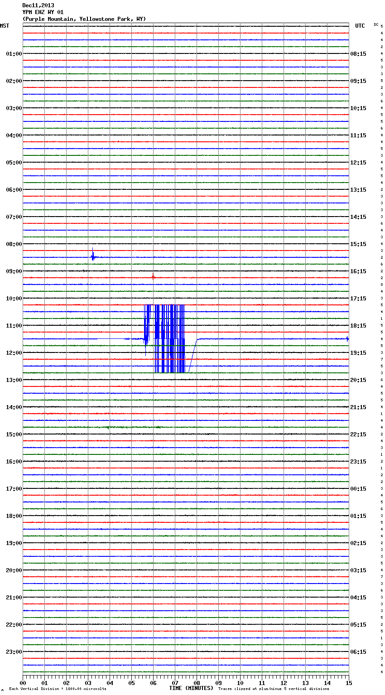
Task: Select the 17:00 MST time label
Action: (x=14, y=489)
